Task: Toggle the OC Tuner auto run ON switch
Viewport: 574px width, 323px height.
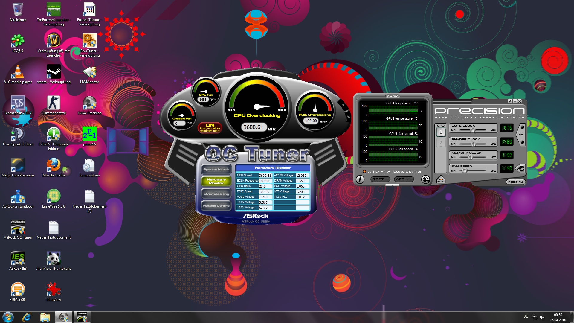Action: 210,128
